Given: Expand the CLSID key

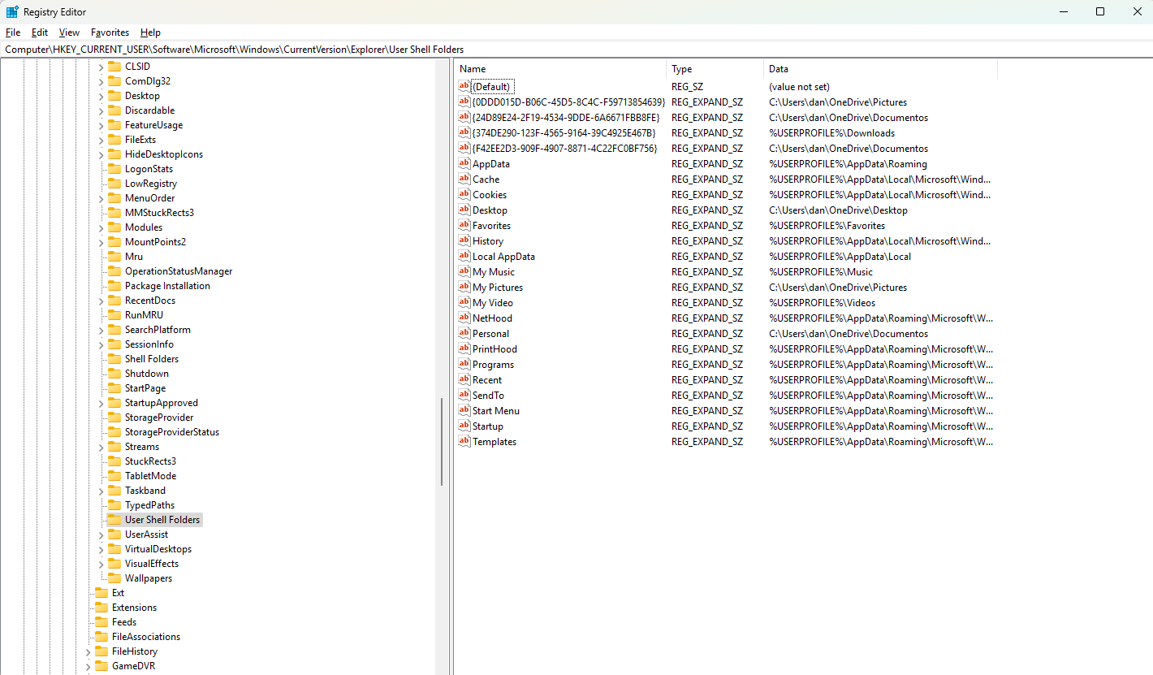Looking at the screenshot, I should pos(100,66).
